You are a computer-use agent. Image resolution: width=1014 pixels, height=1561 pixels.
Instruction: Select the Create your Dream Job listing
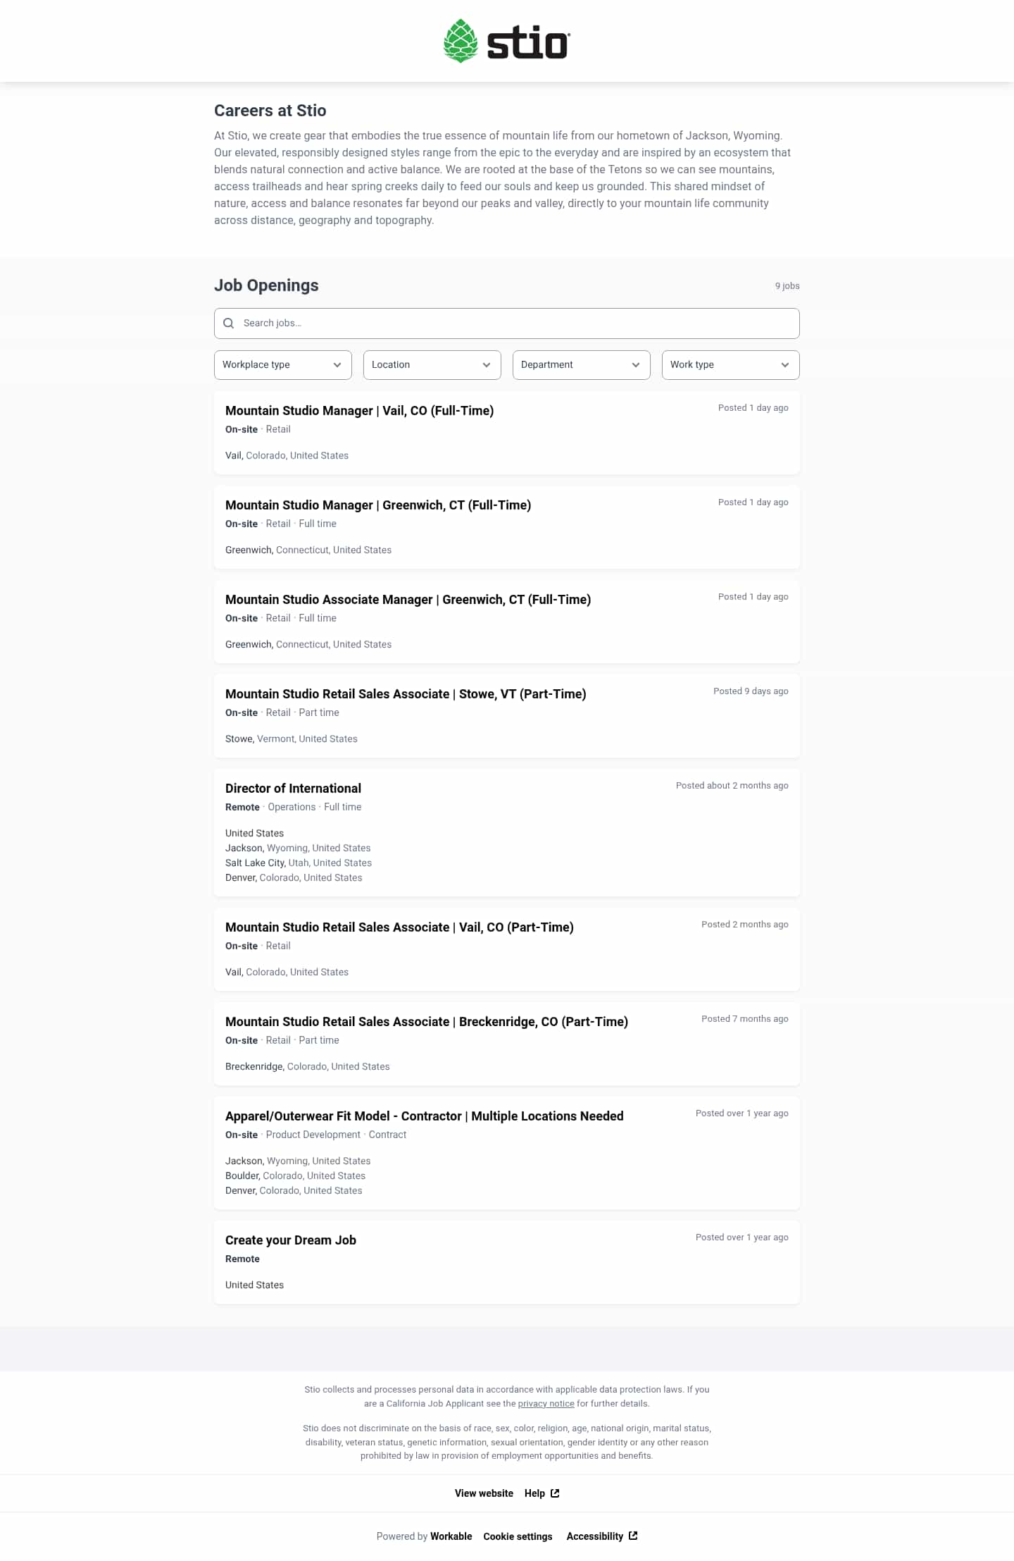coord(290,1240)
